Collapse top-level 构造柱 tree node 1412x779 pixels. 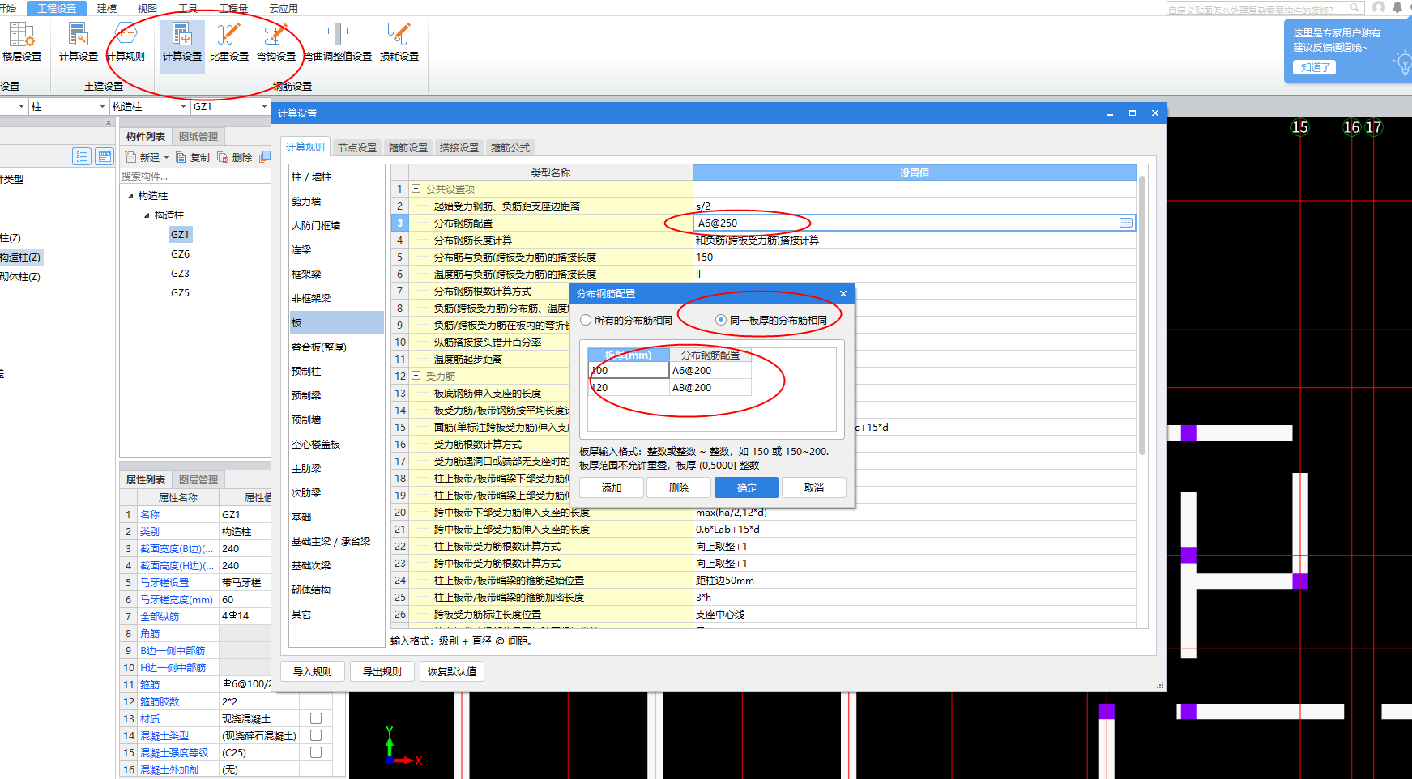click(130, 196)
